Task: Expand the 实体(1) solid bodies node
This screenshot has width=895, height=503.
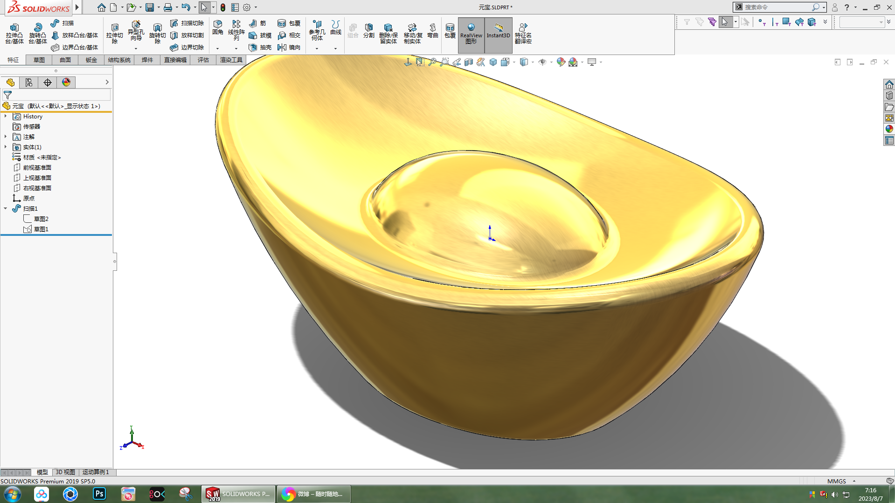Action: [6, 147]
